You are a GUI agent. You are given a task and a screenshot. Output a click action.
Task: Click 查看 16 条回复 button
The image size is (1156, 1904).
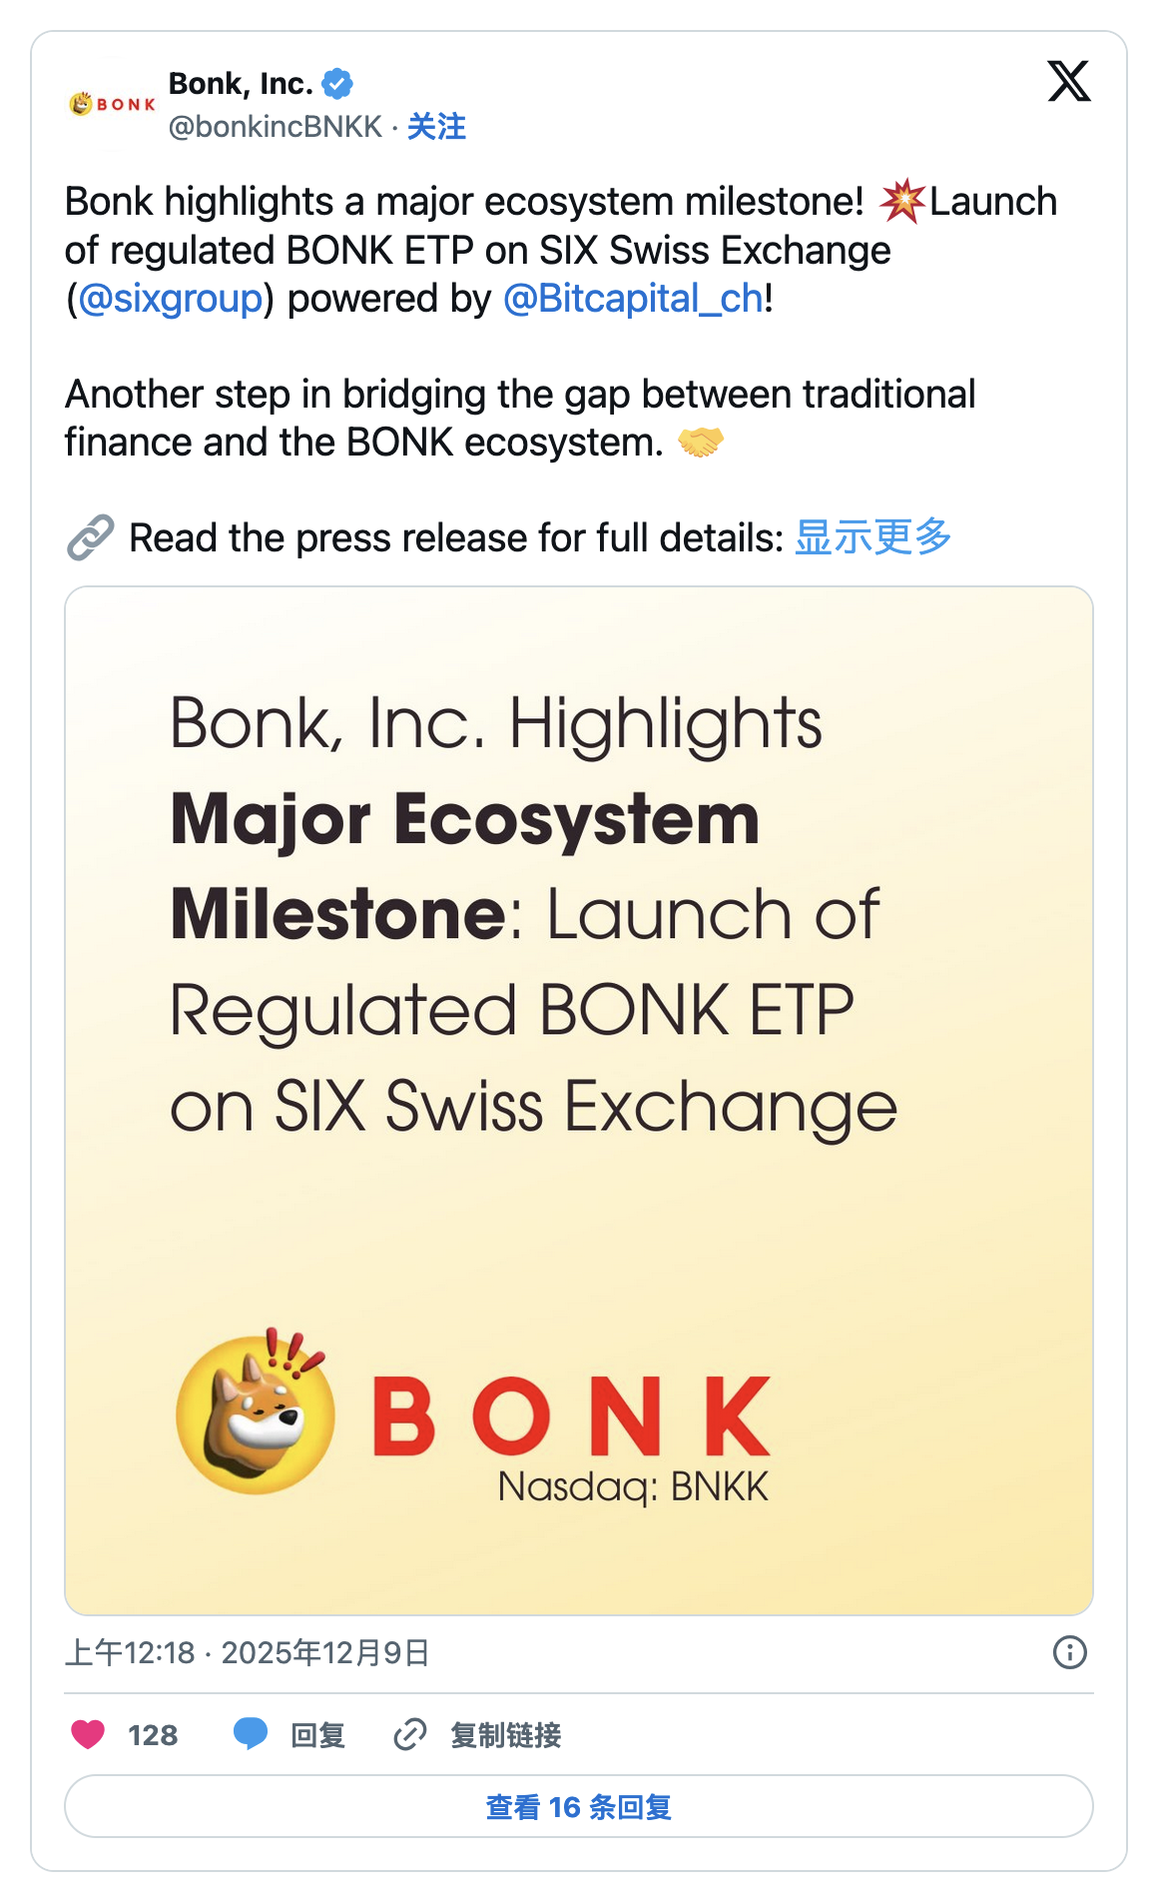(x=578, y=1806)
